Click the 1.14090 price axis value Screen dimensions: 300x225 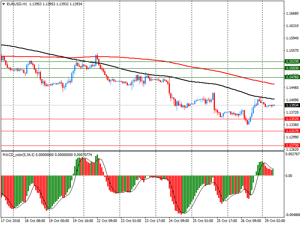click(292, 100)
